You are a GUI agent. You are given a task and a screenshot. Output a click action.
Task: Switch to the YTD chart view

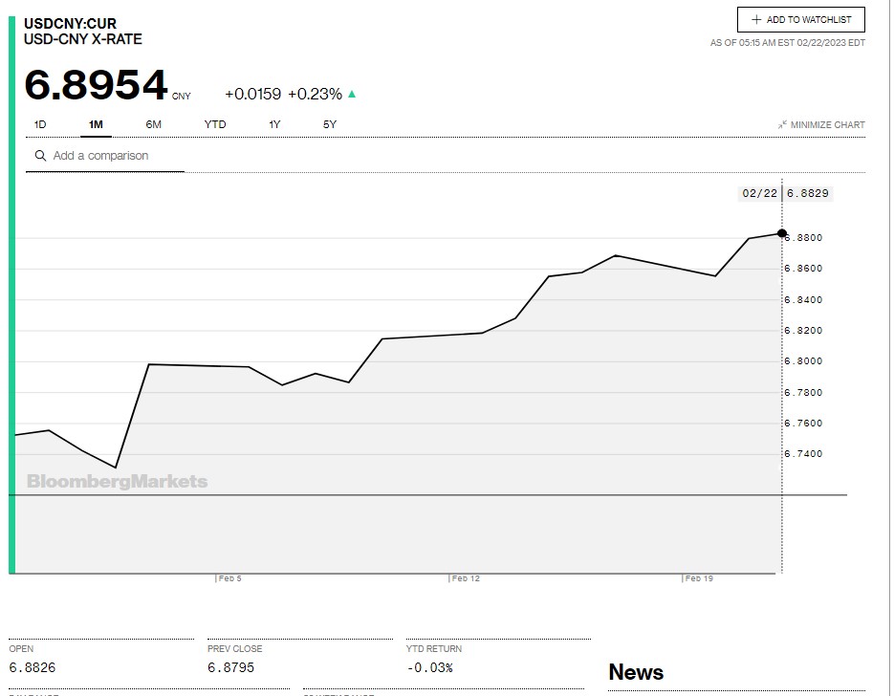coord(215,124)
